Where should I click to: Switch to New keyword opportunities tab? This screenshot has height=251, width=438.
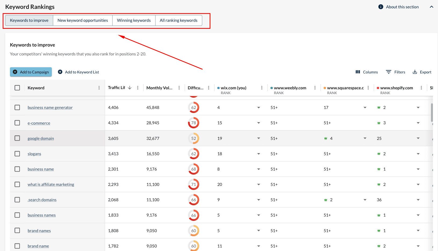[x=83, y=20]
